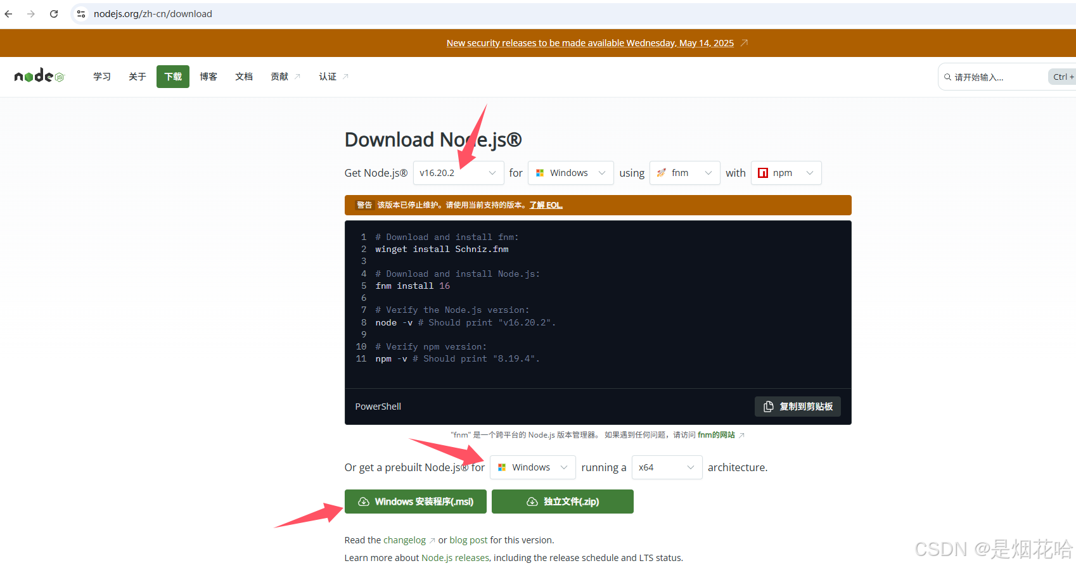Expand top Windows platform dropdown chevron
Screen dimensions: 1076x568
pyautogui.click(x=602, y=173)
